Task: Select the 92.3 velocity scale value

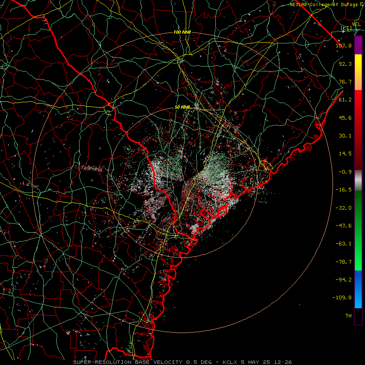Action: [x=345, y=64]
